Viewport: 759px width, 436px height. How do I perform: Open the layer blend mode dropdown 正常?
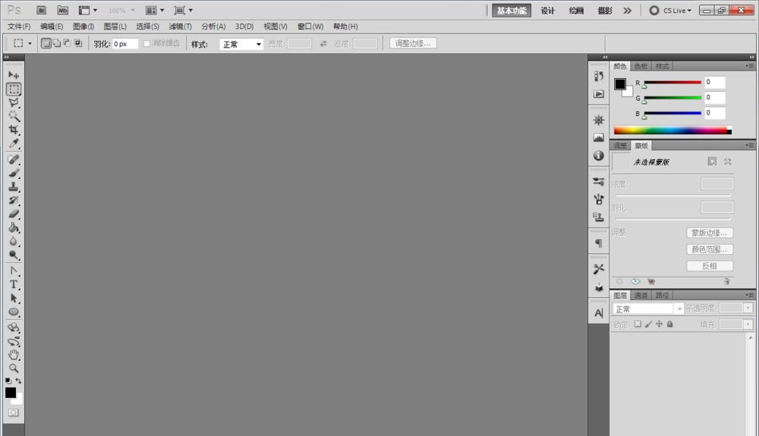(x=648, y=309)
